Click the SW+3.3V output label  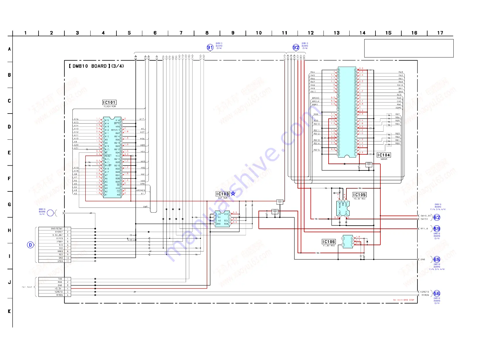point(426,216)
